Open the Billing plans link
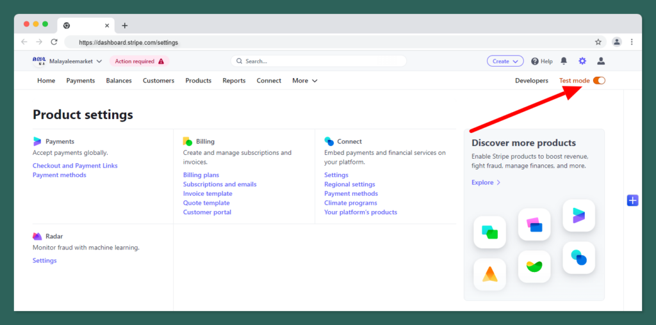Viewport: 656px width, 325px height. pos(201,175)
